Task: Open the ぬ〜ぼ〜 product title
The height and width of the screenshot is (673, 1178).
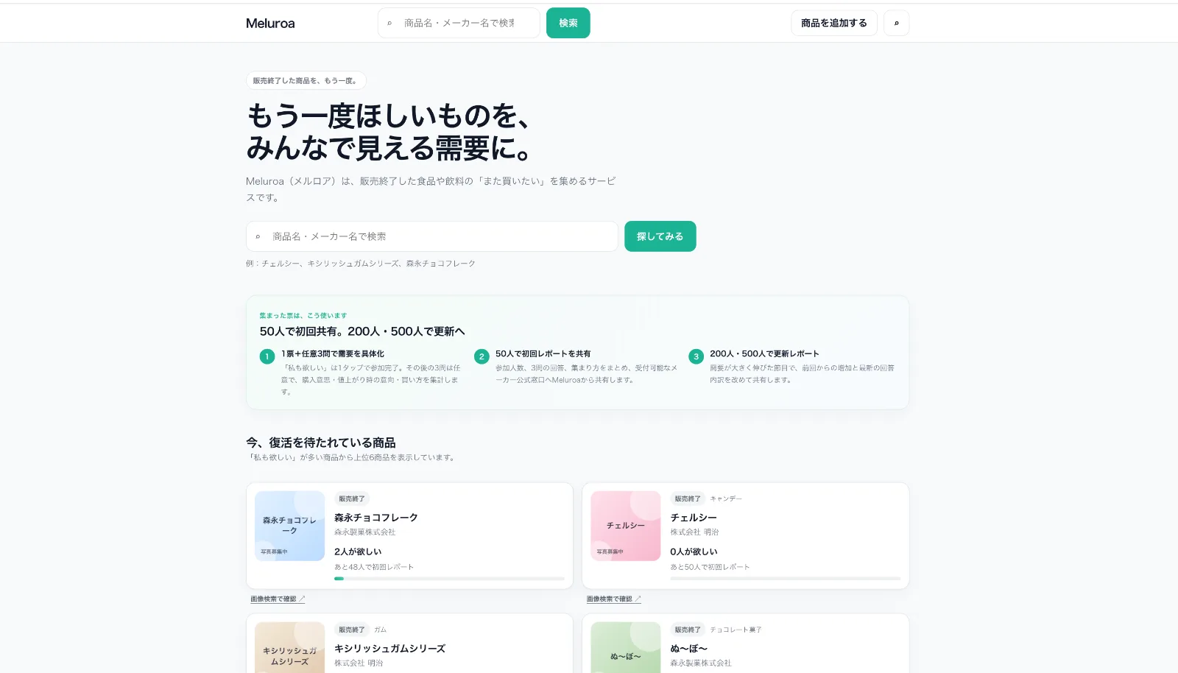Action: click(x=688, y=649)
